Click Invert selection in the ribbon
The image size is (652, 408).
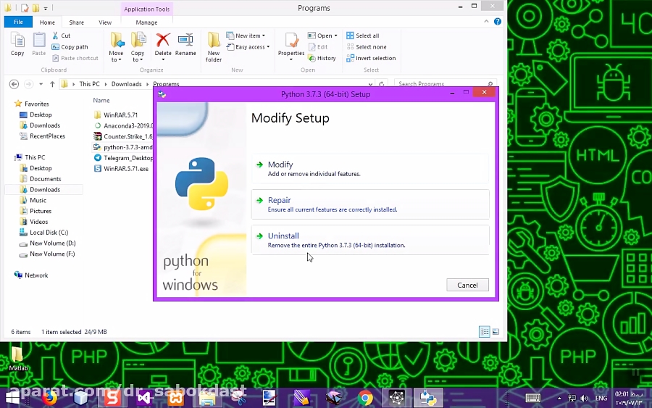coord(371,58)
